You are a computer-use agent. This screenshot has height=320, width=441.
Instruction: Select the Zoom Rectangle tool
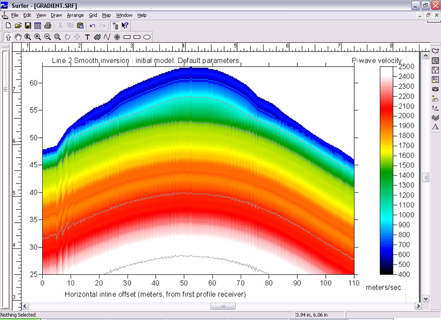[x=57, y=37]
